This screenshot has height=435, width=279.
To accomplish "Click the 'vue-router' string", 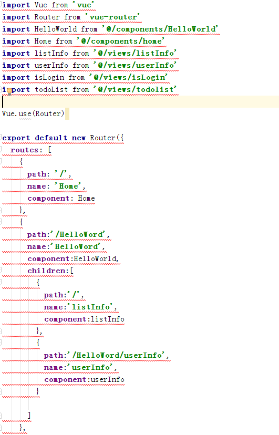I will pos(112,17).
